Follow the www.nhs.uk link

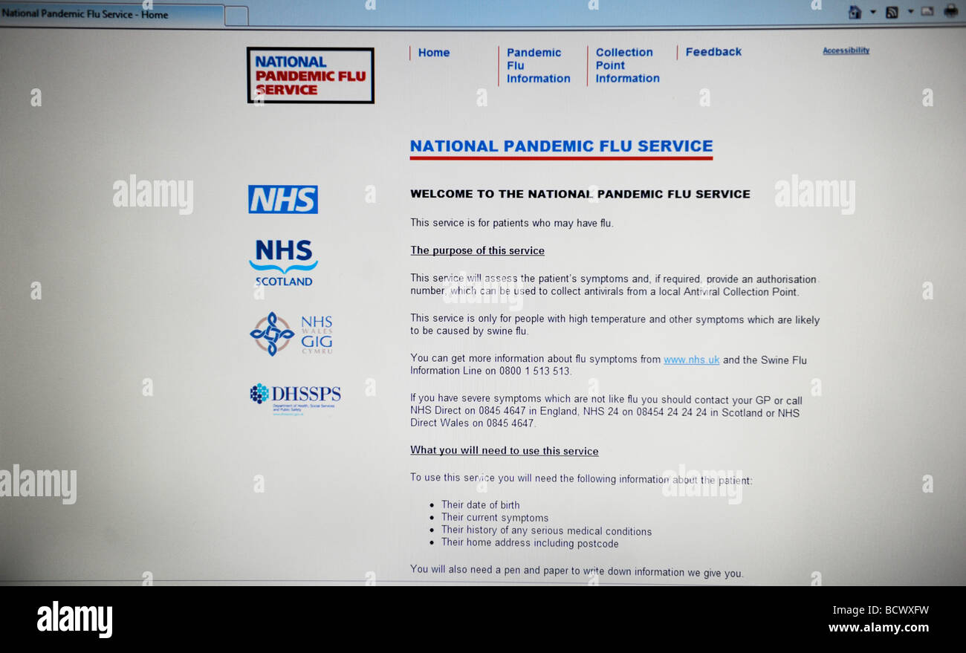(691, 360)
